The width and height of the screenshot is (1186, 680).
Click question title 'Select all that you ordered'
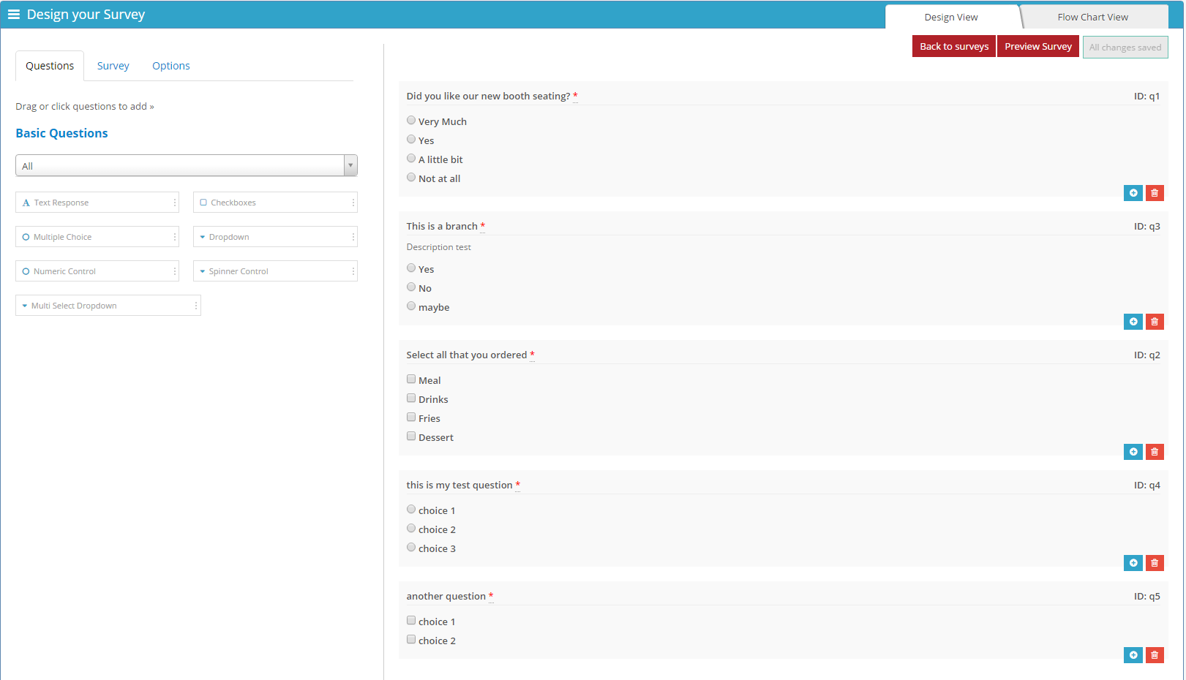[x=467, y=355]
